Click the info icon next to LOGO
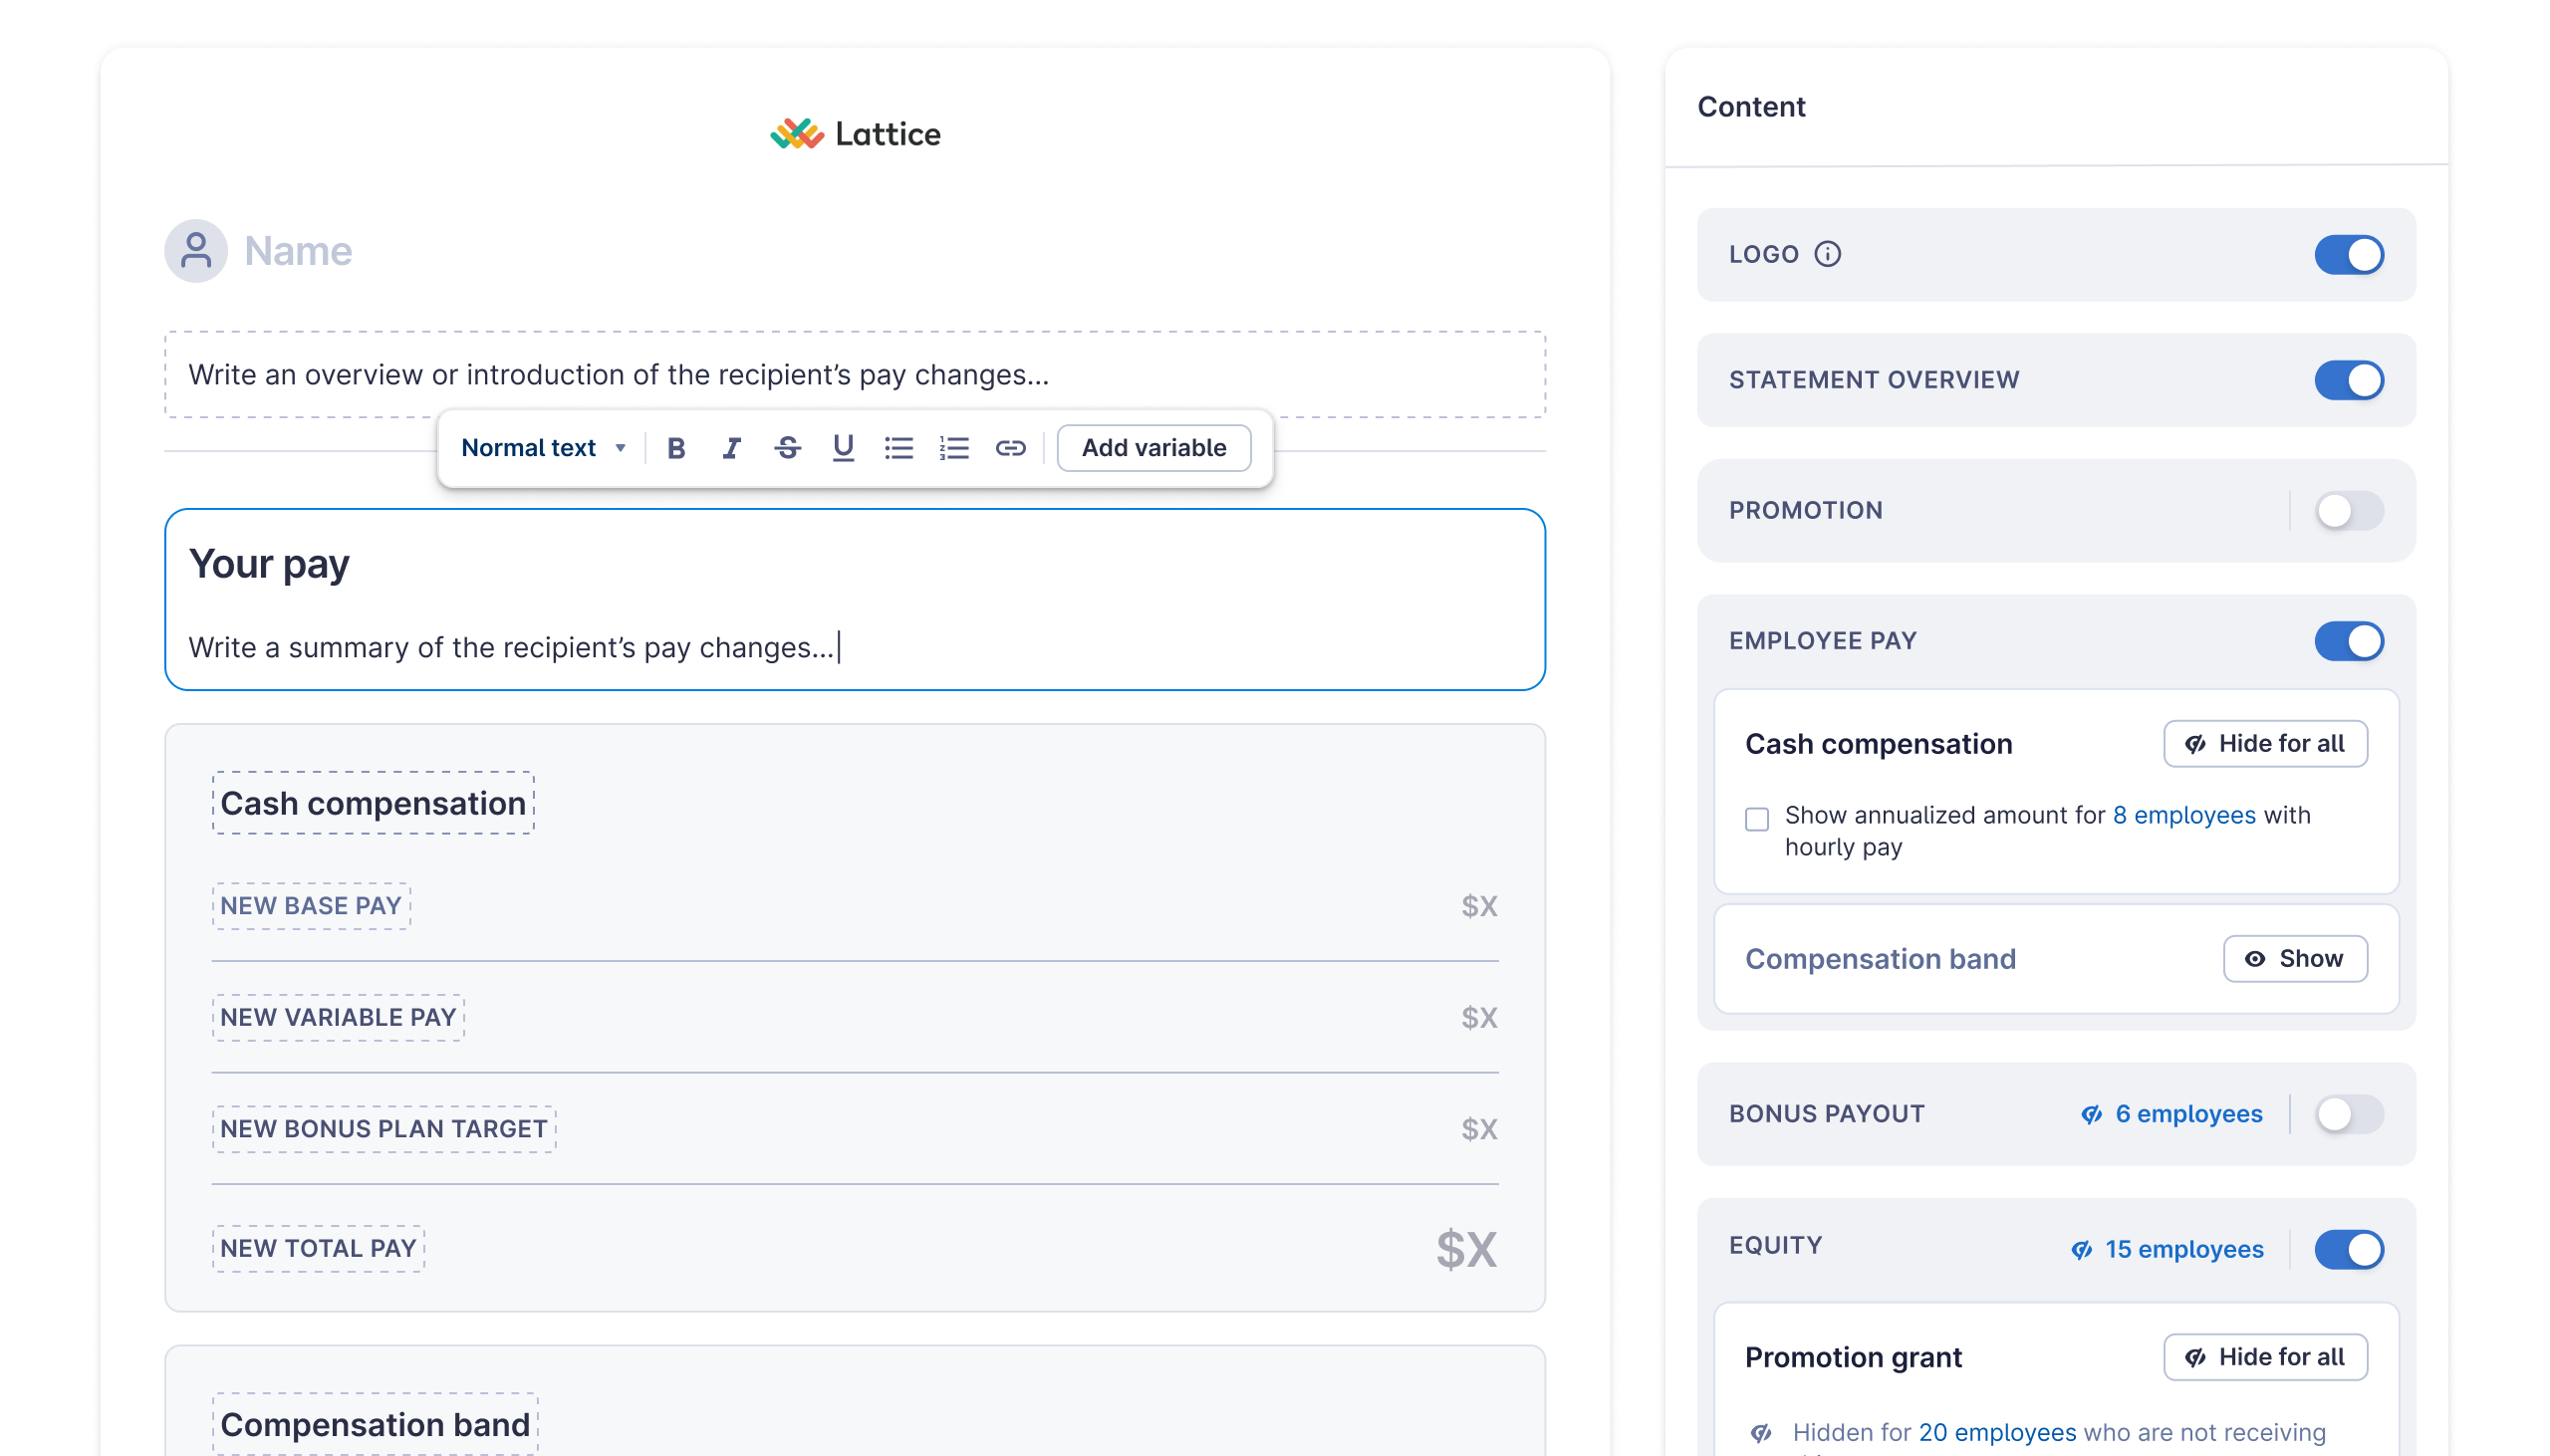The image size is (2550, 1456). coord(1827,254)
